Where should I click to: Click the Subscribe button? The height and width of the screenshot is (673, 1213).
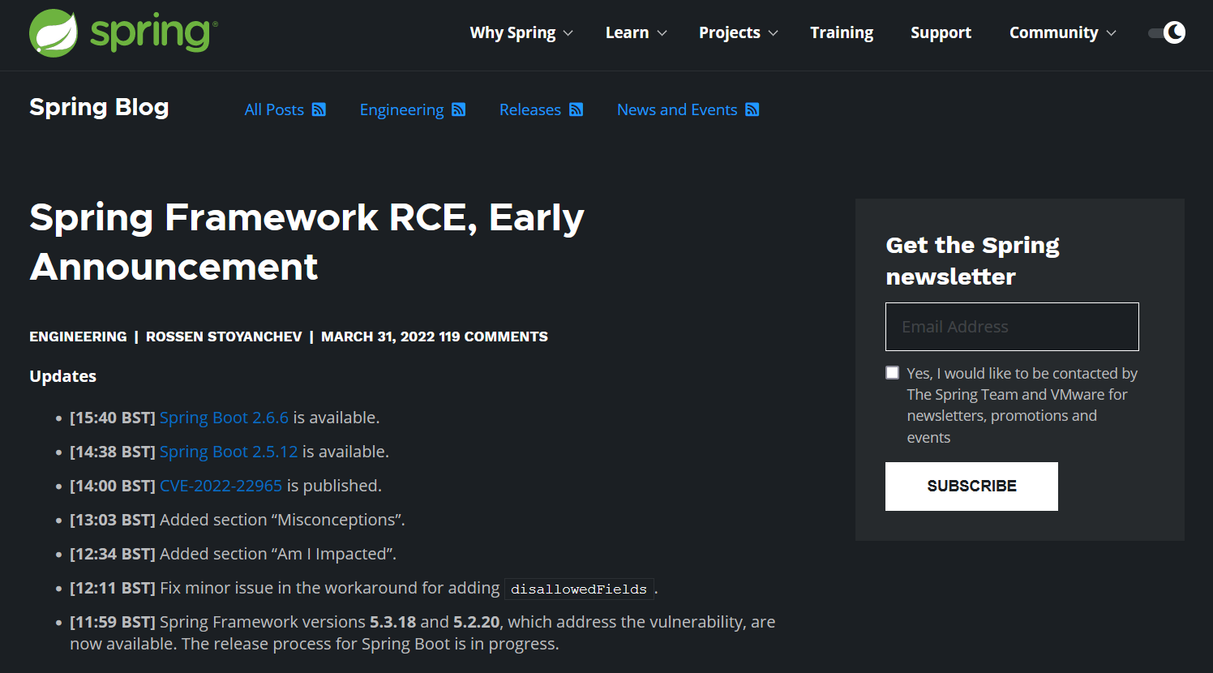pos(971,486)
